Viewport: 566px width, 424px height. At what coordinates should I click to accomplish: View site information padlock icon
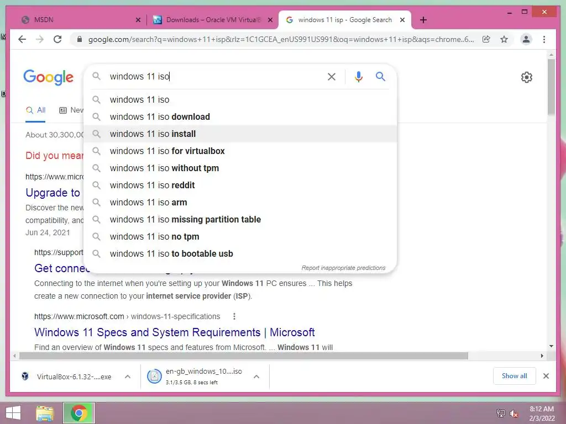point(80,39)
